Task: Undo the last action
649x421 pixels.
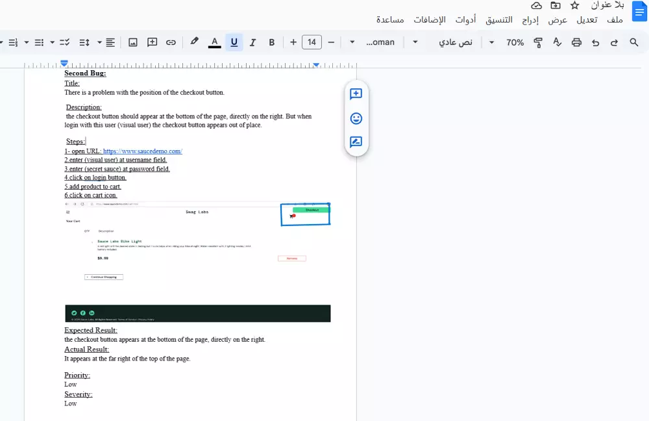Action: (596, 42)
